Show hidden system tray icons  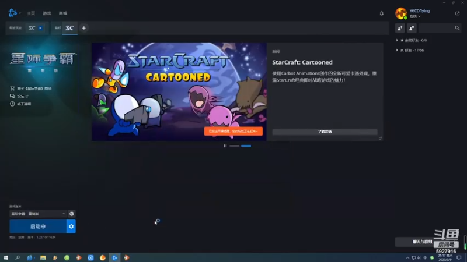click(x=407, y=257)
